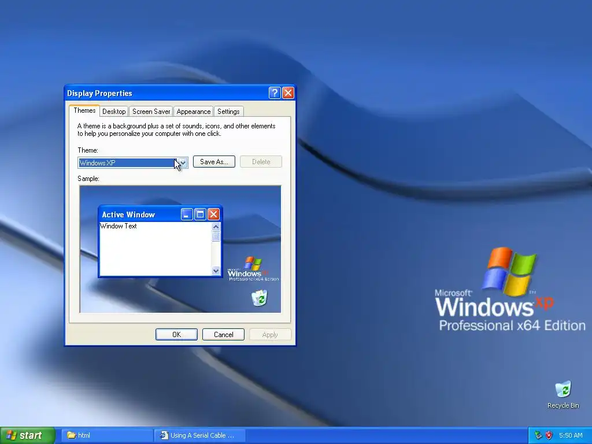Click the Recycle Bin icon in sample preview
The width and height of the screenshot is (592, 444).
pyautogui.click(x=260, y=298)
